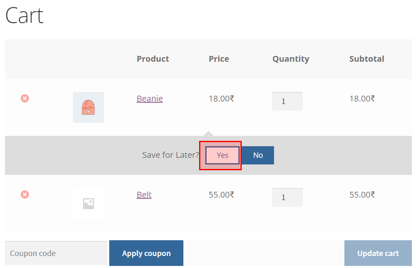
Task: Focus the Beanie quantity field
Action: (287, 101)
